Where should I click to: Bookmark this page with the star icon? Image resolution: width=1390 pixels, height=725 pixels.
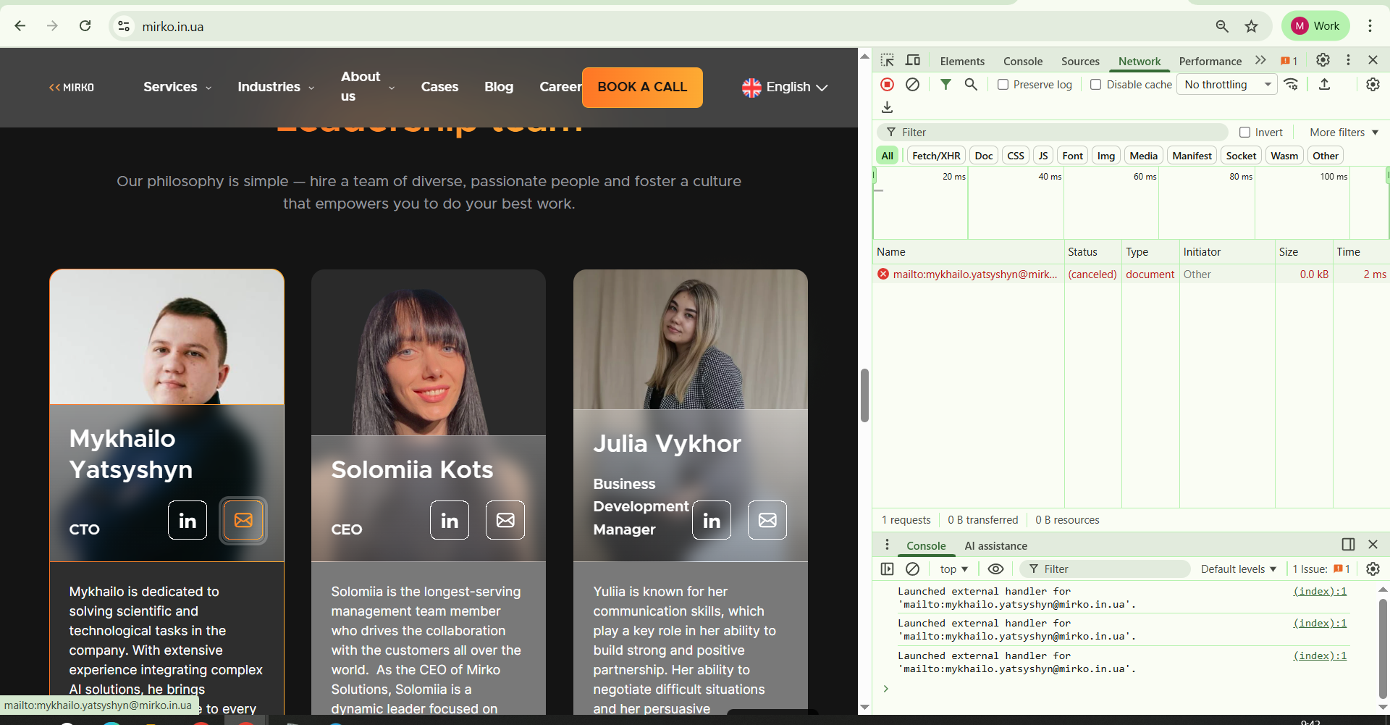(x=1252, y=27)
